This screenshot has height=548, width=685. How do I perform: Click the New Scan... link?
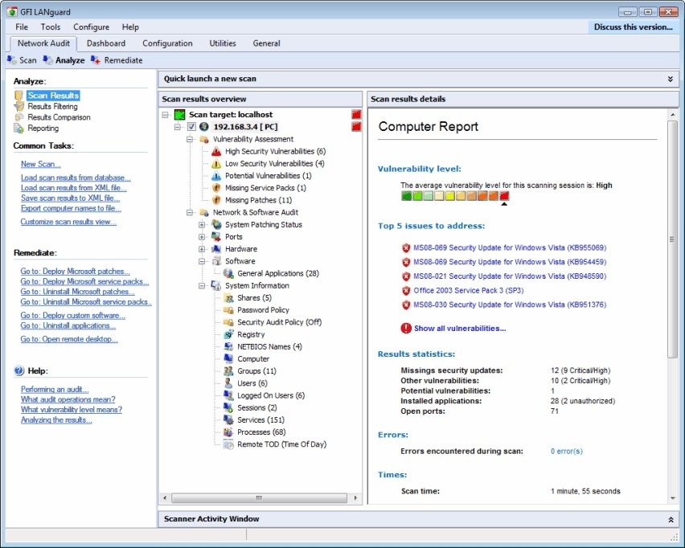click(41, 164)
